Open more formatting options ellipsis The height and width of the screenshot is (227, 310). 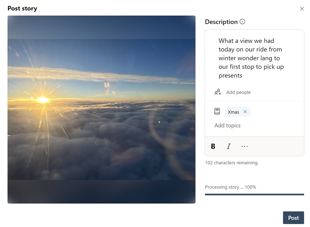pos(245,146)
